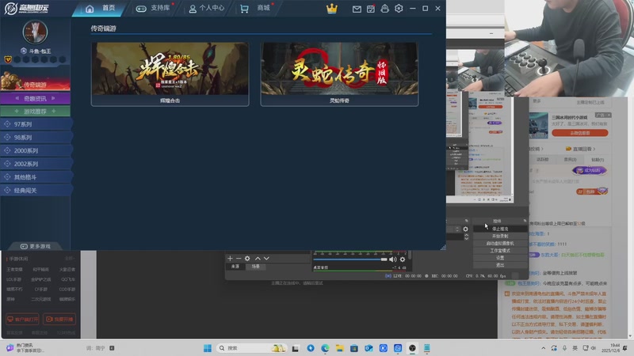Image resolution: width=634 pixels, height=356 pixels.
Task: Select the 97系列 category
Action: pos(36,124)
